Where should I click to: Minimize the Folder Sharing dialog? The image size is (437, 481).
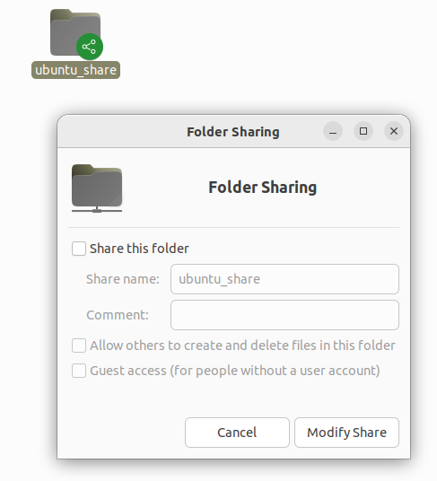(333, 131)
